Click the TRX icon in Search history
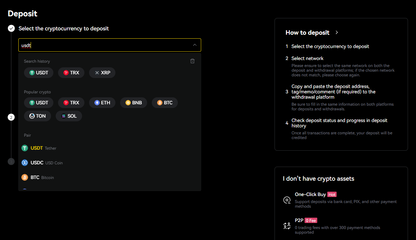 tap(66, 73)
